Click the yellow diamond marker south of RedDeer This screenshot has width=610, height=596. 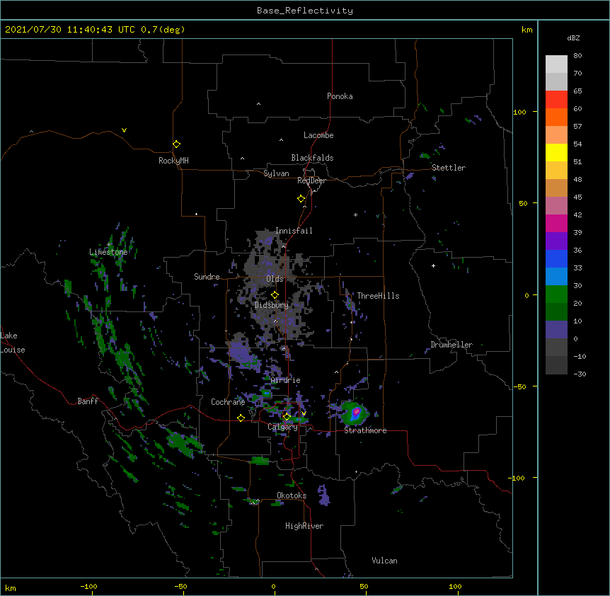click(301, 199)
